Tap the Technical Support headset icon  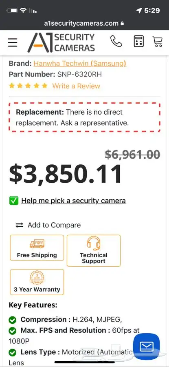[x=94, y=243]
